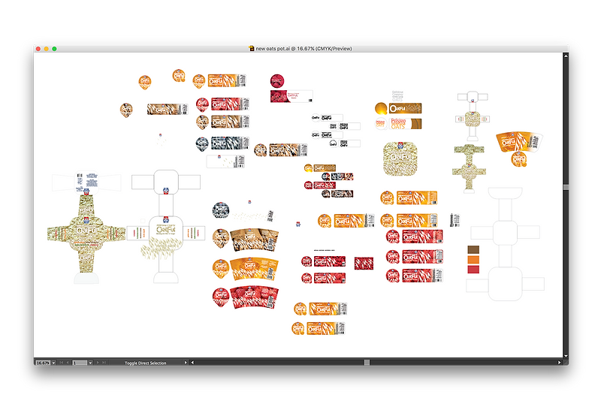
Task: Click the horizontal scrollbar thumb
Action: [x=367, y=363]
